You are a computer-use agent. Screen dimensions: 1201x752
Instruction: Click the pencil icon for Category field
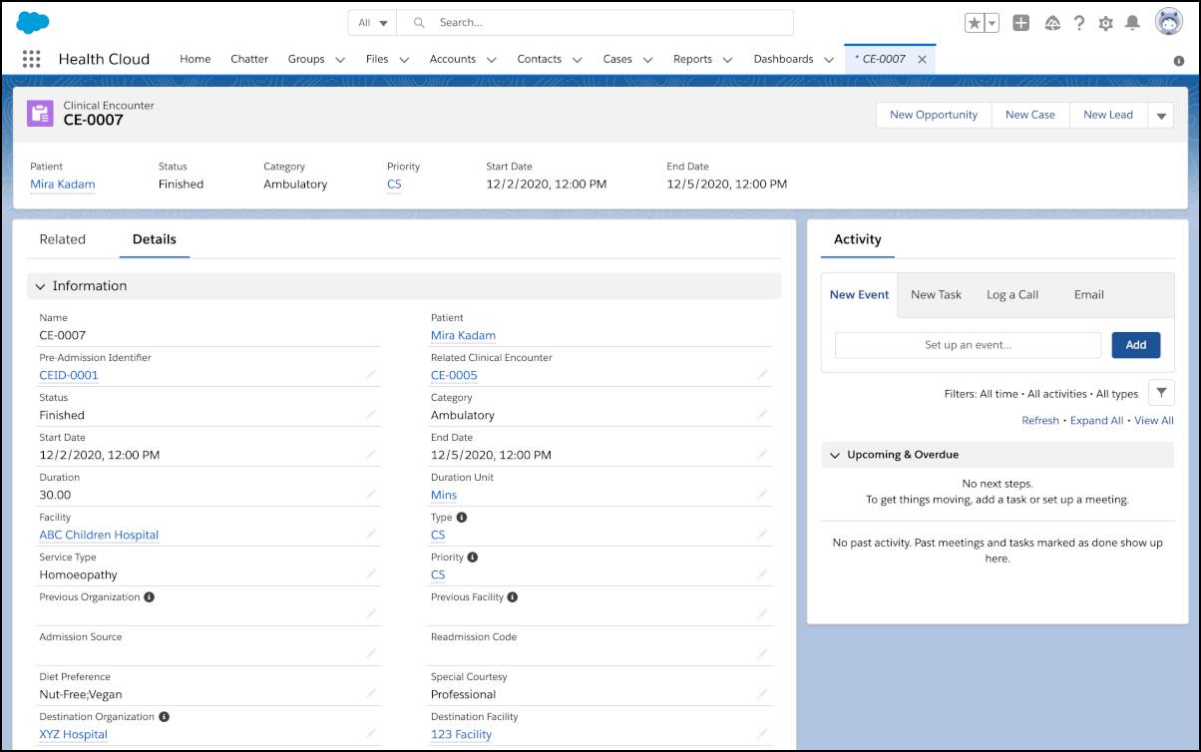click(762, 414)
